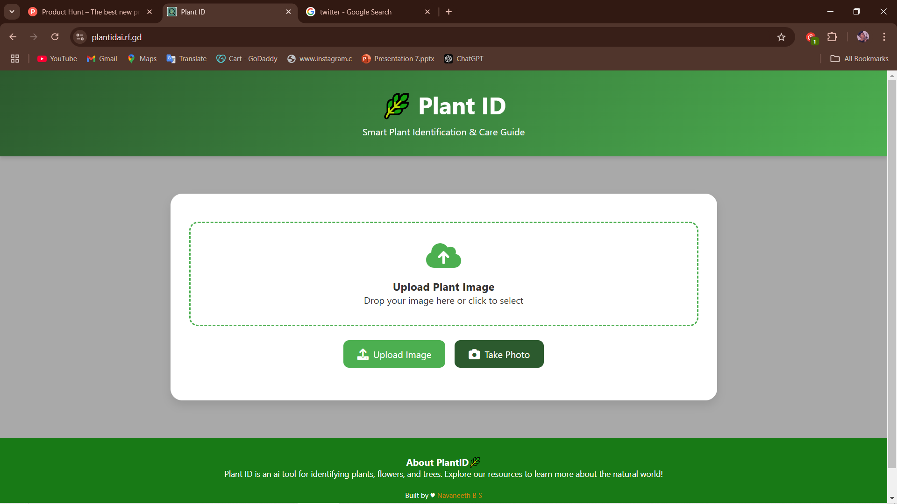
Task: Open the browser extensions puzzle icon
Action: coord(832,37)
